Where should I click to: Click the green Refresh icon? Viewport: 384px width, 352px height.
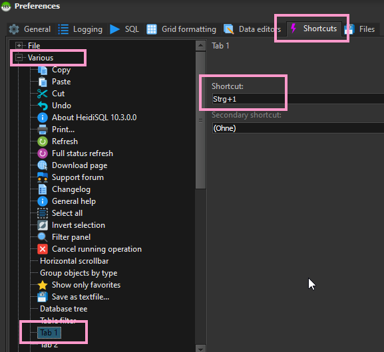[x=43, y=141]
